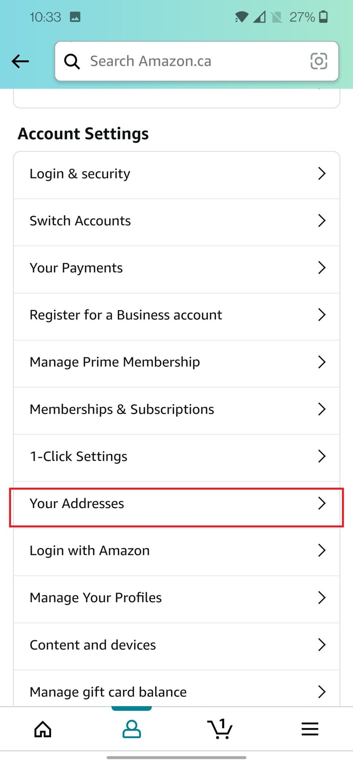This screenshot has width=353, height=765.
Task: Expand 1-Click Settings chevron
Action: [x=322, y=456]
